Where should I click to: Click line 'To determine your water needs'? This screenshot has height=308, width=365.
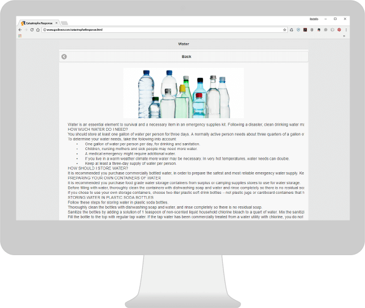click(122, 139)
